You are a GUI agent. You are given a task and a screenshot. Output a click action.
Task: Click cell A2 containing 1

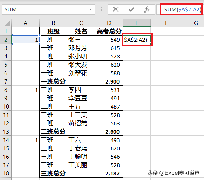click(x=25, y=40)
